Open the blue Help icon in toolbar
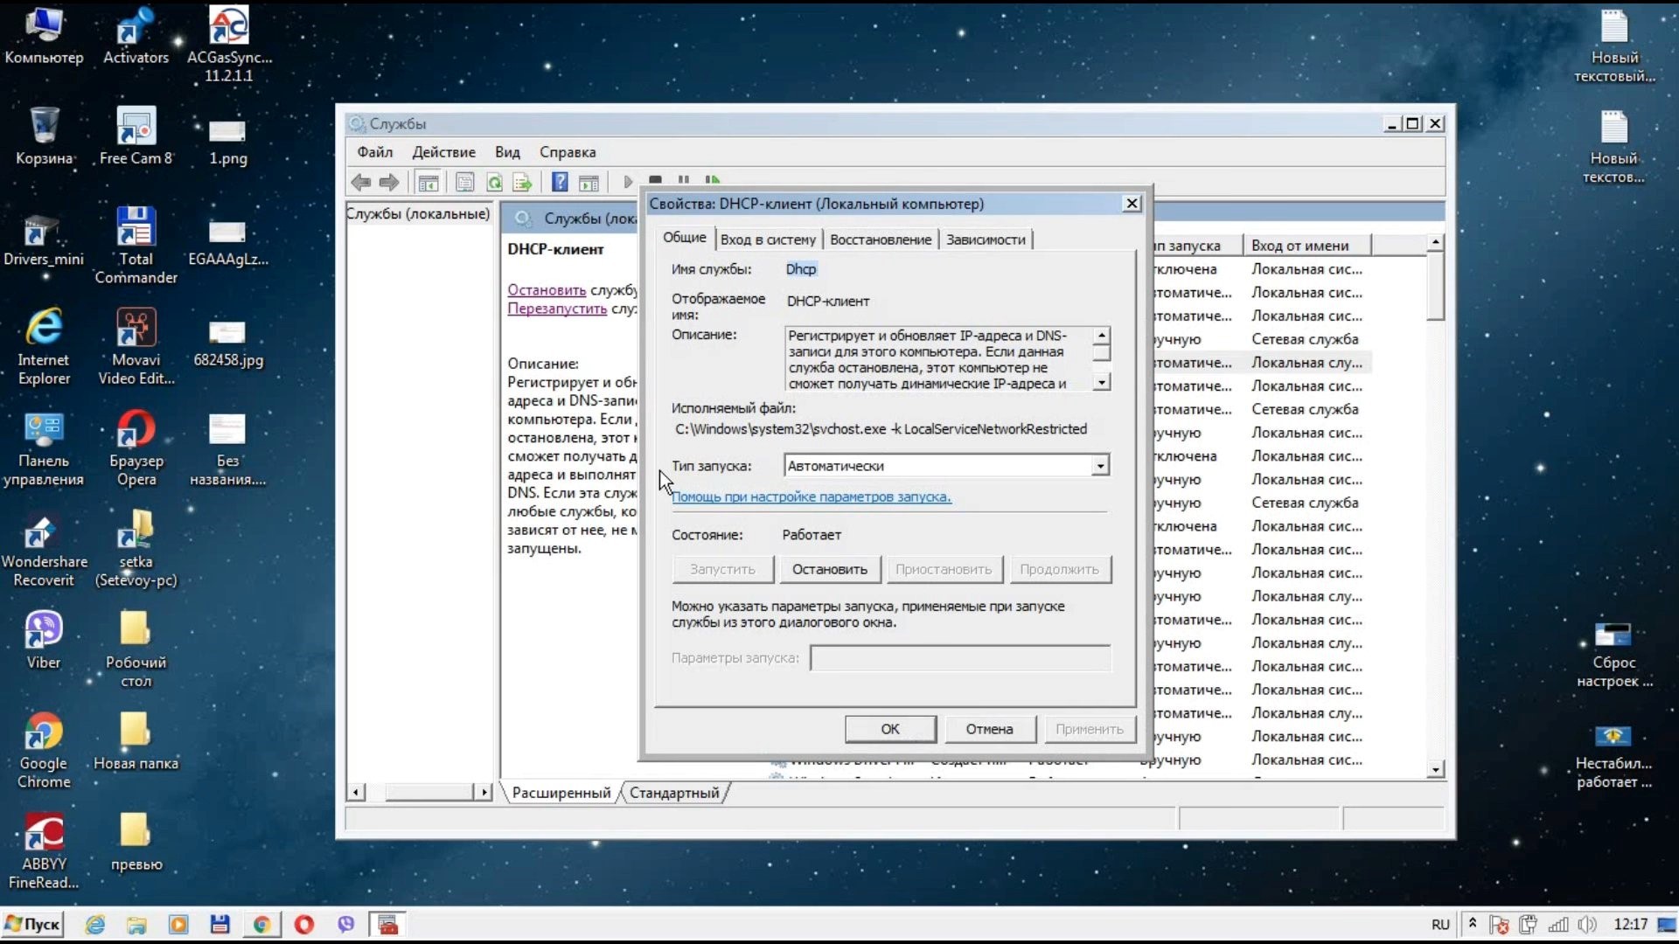The height and width of the screenshot is (944, 1679). coord(561,182)
